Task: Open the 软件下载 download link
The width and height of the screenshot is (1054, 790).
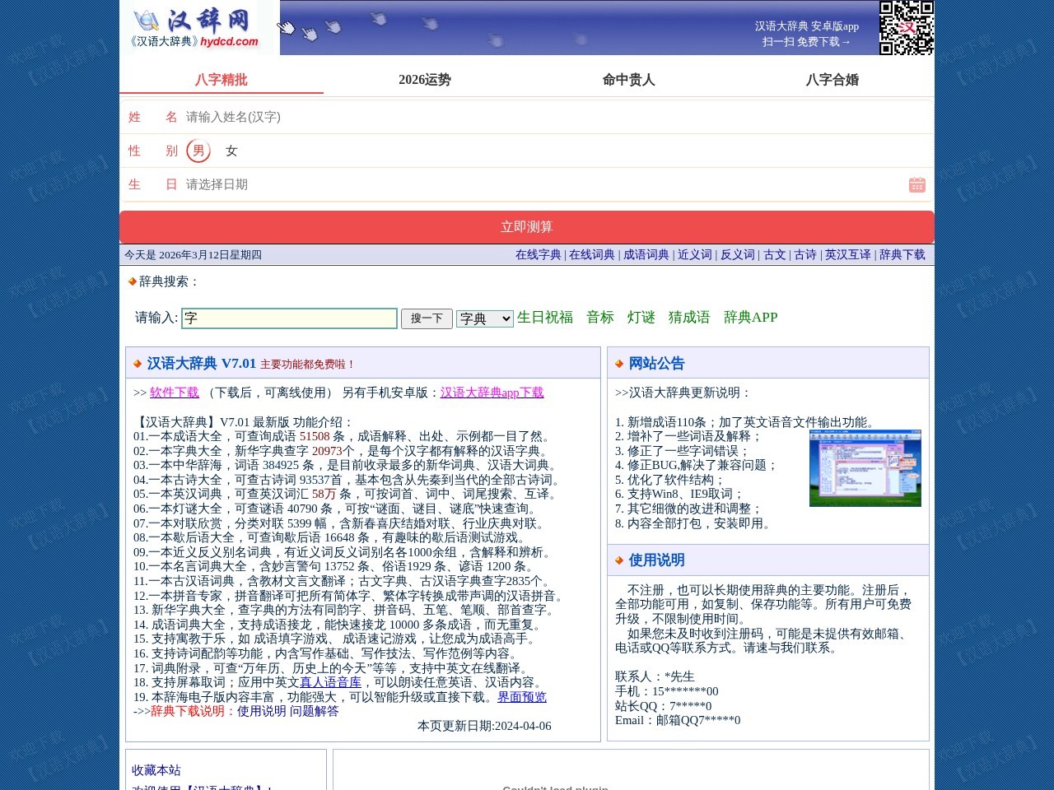Action: tap(174, 393)
